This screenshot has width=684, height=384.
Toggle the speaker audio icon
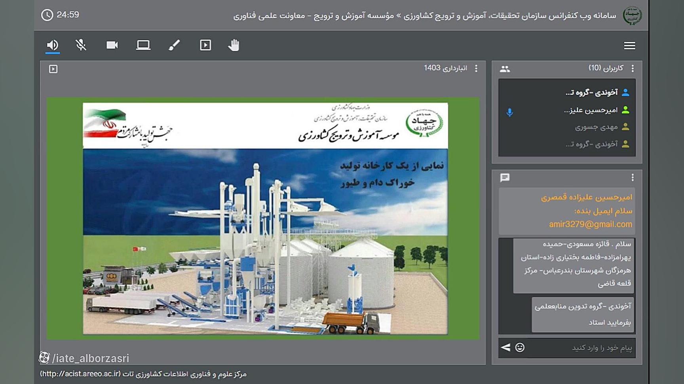click(x=52, y=45)
